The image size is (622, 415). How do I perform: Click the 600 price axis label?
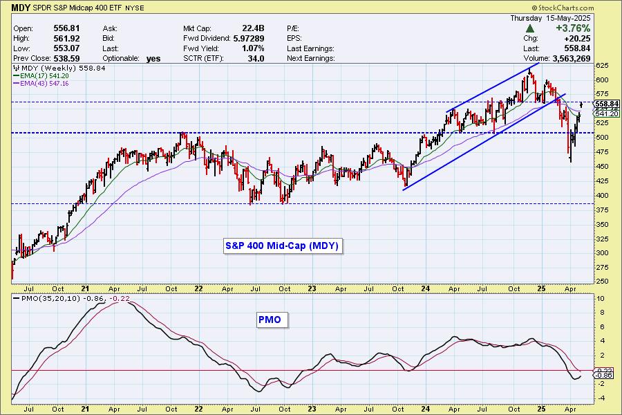tap(602, 80)
